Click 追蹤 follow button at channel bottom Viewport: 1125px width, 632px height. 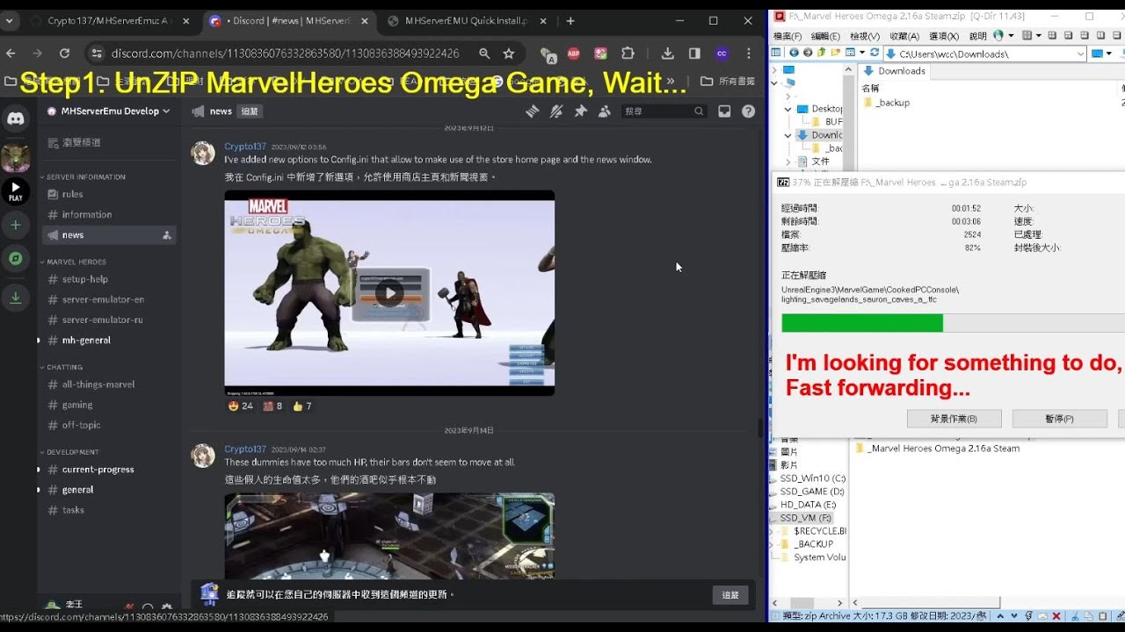pyautogui.click(x=730, y=594)
